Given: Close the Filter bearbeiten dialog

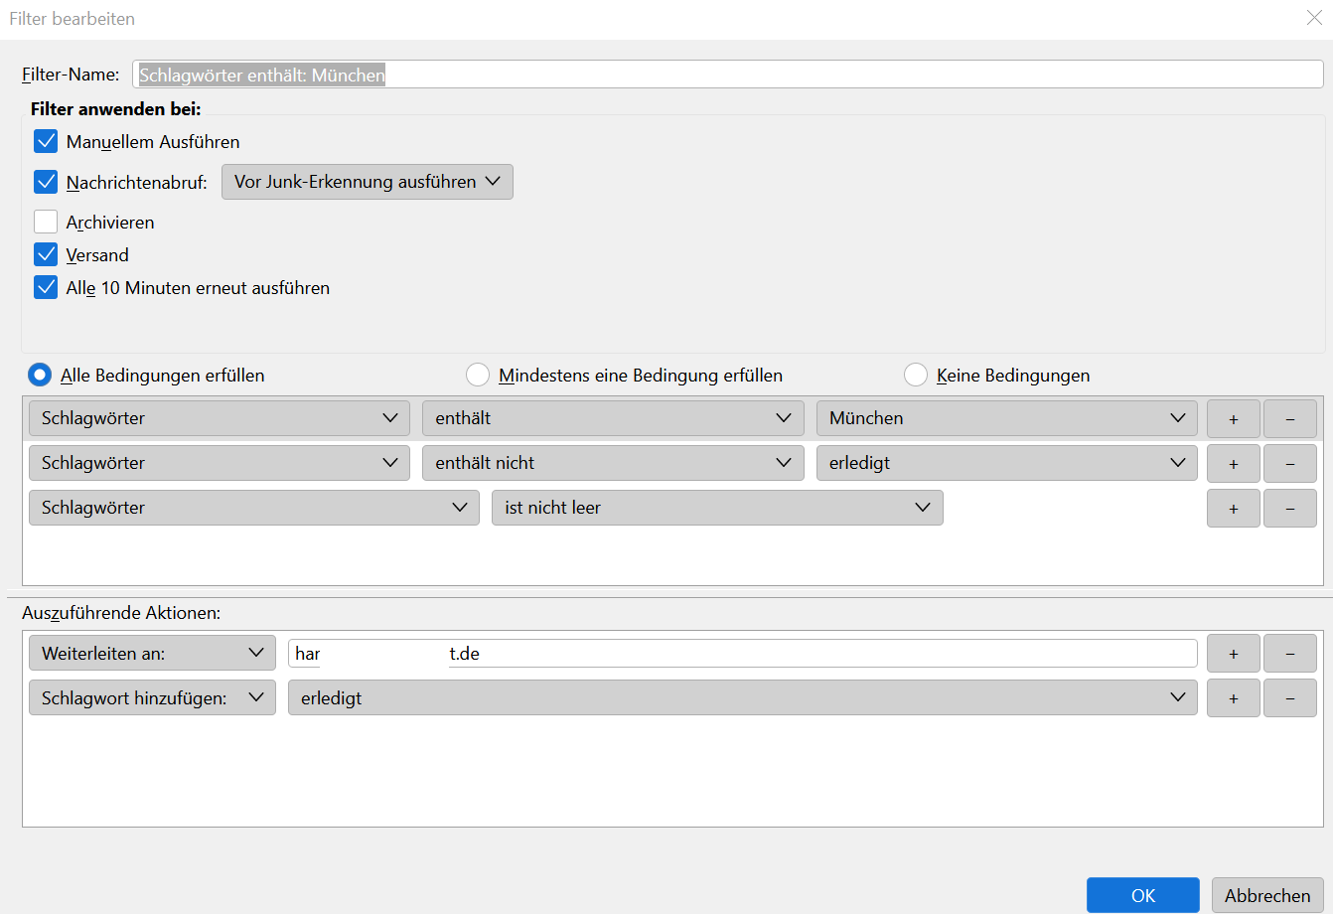Looking at the screenshot, I should 1314,17.
